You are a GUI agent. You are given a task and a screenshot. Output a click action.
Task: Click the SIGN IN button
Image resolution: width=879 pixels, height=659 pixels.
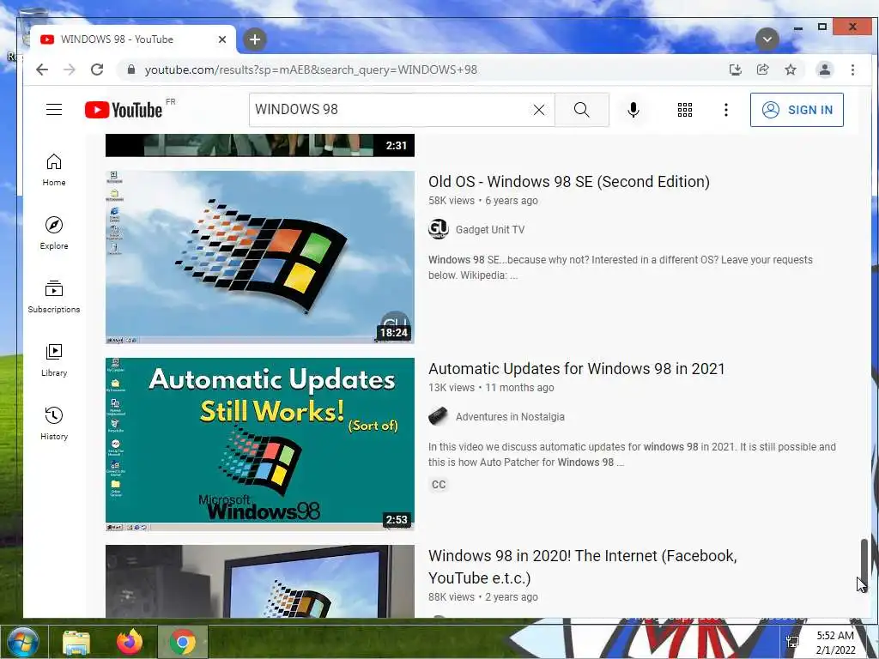(797, 110)
